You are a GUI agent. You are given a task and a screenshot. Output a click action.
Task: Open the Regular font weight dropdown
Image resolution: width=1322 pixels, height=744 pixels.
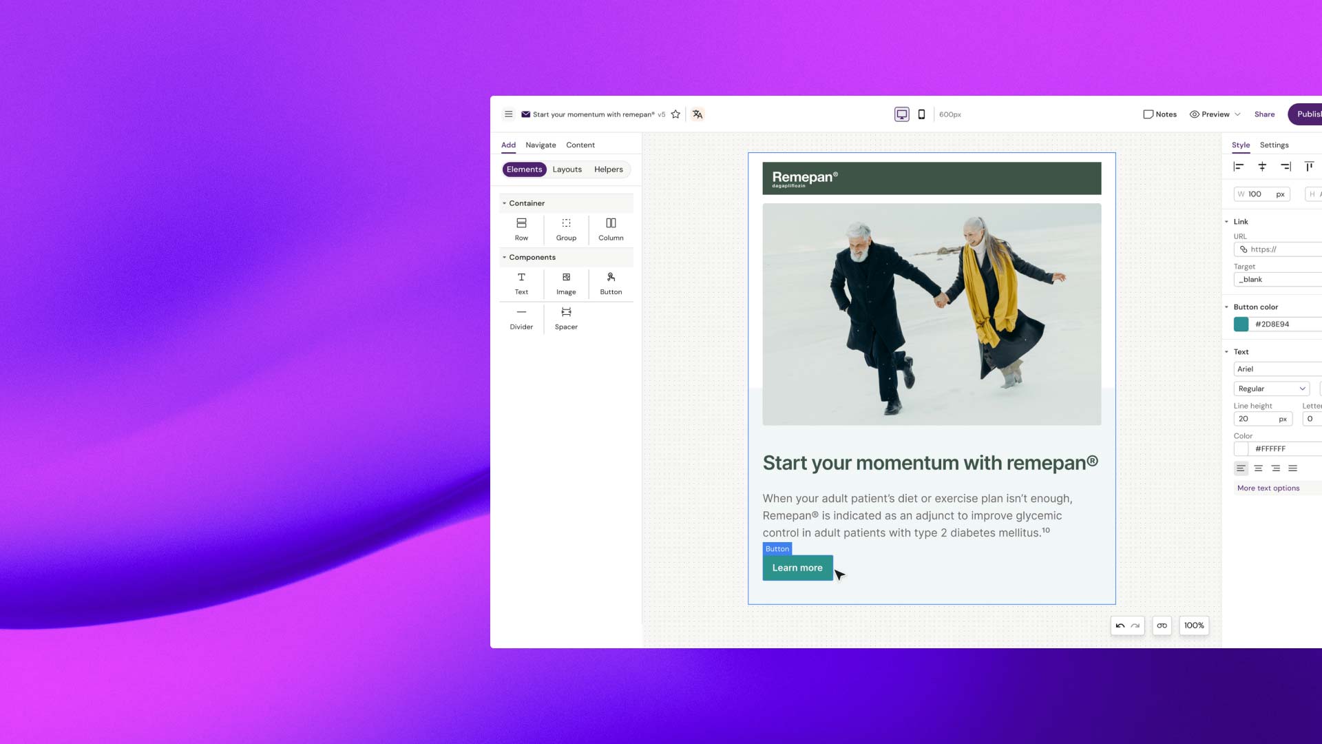point(1271,389)
